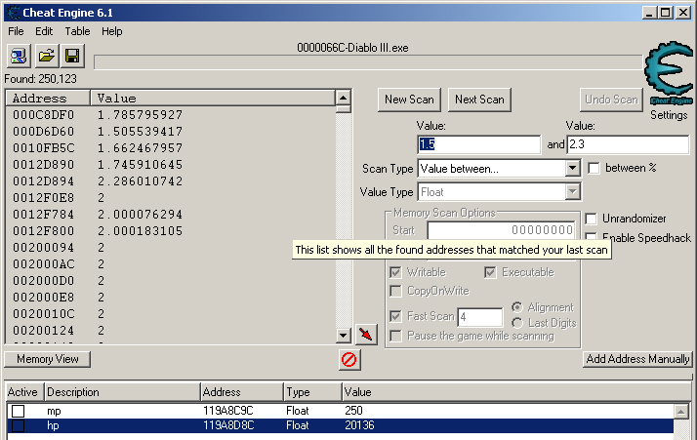
Task: Select the Last Digits radio button
Action: tap(517, 322)
